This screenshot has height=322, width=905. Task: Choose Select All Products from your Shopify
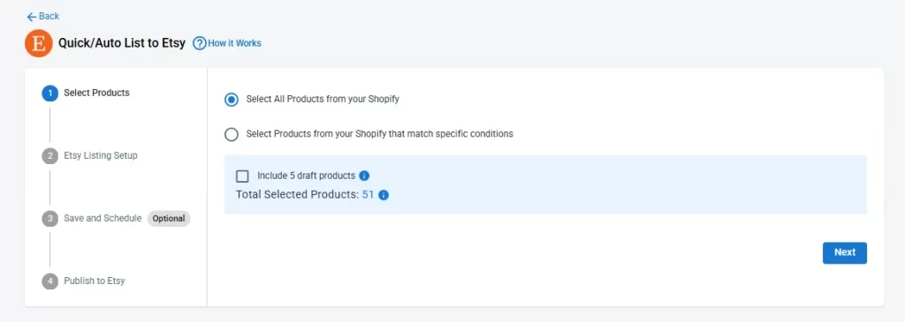[x=232, y=99]
